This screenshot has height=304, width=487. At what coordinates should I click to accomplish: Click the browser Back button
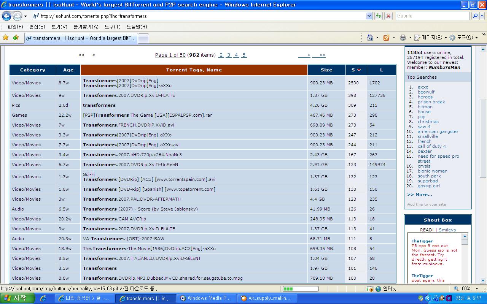[x=6, y=16]
